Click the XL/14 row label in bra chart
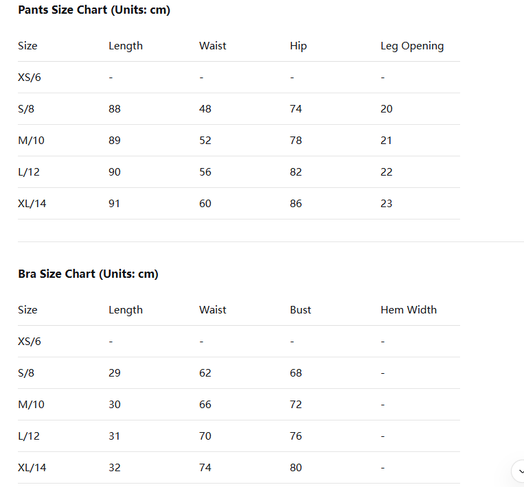 (x=32, y=468)
